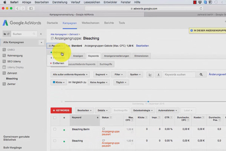Click the GMBO campaign icon
The height and width of the screenshot is (151, 226).
pyautogui.click(x=4, y=50)
